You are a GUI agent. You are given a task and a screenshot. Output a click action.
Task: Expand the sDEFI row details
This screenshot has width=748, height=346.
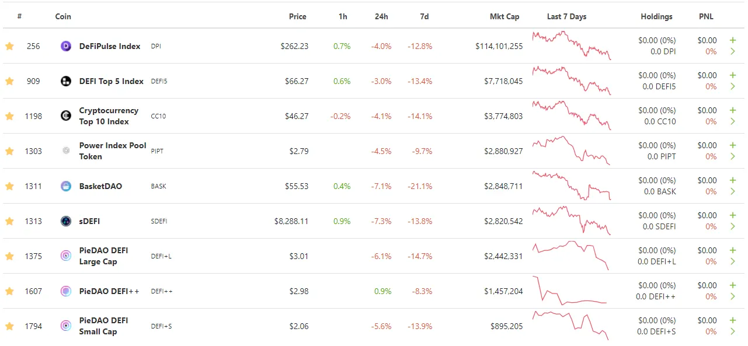tap(733, 226)
